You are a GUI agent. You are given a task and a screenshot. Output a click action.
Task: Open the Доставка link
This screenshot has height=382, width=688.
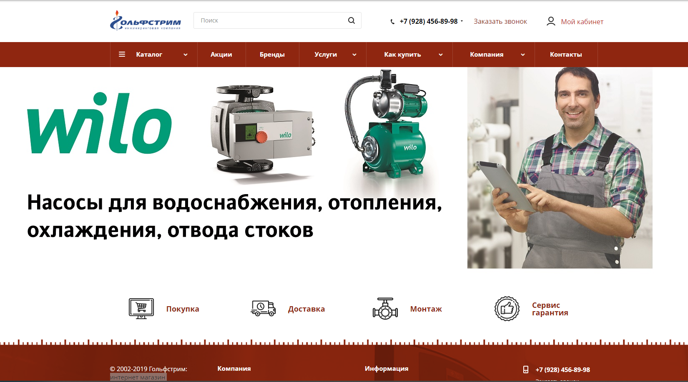[x=306, y=309]
